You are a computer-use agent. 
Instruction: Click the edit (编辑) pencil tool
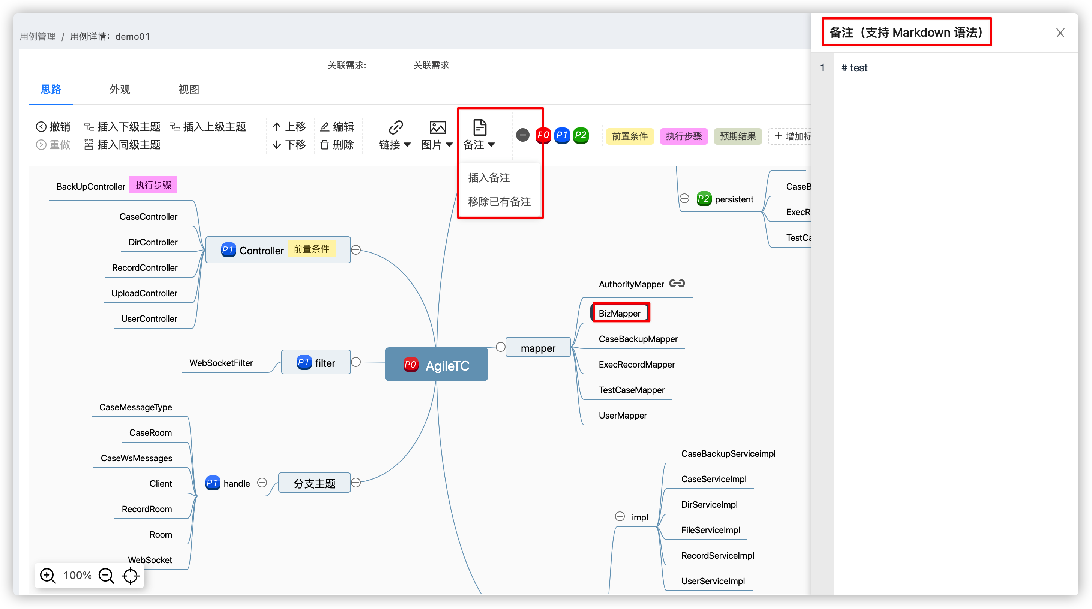click(x=337, y=127)
